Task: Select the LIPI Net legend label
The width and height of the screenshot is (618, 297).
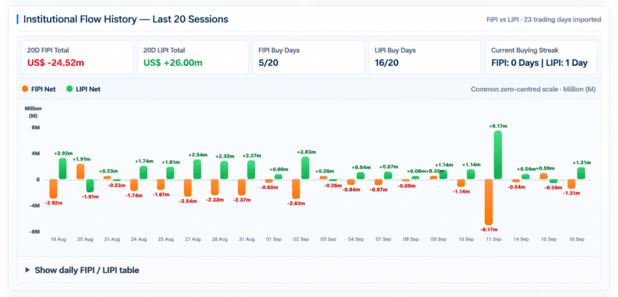Action: 88,89
